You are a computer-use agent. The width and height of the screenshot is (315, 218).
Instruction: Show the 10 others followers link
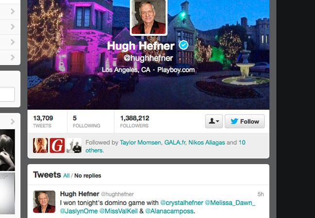click(165, 146)
